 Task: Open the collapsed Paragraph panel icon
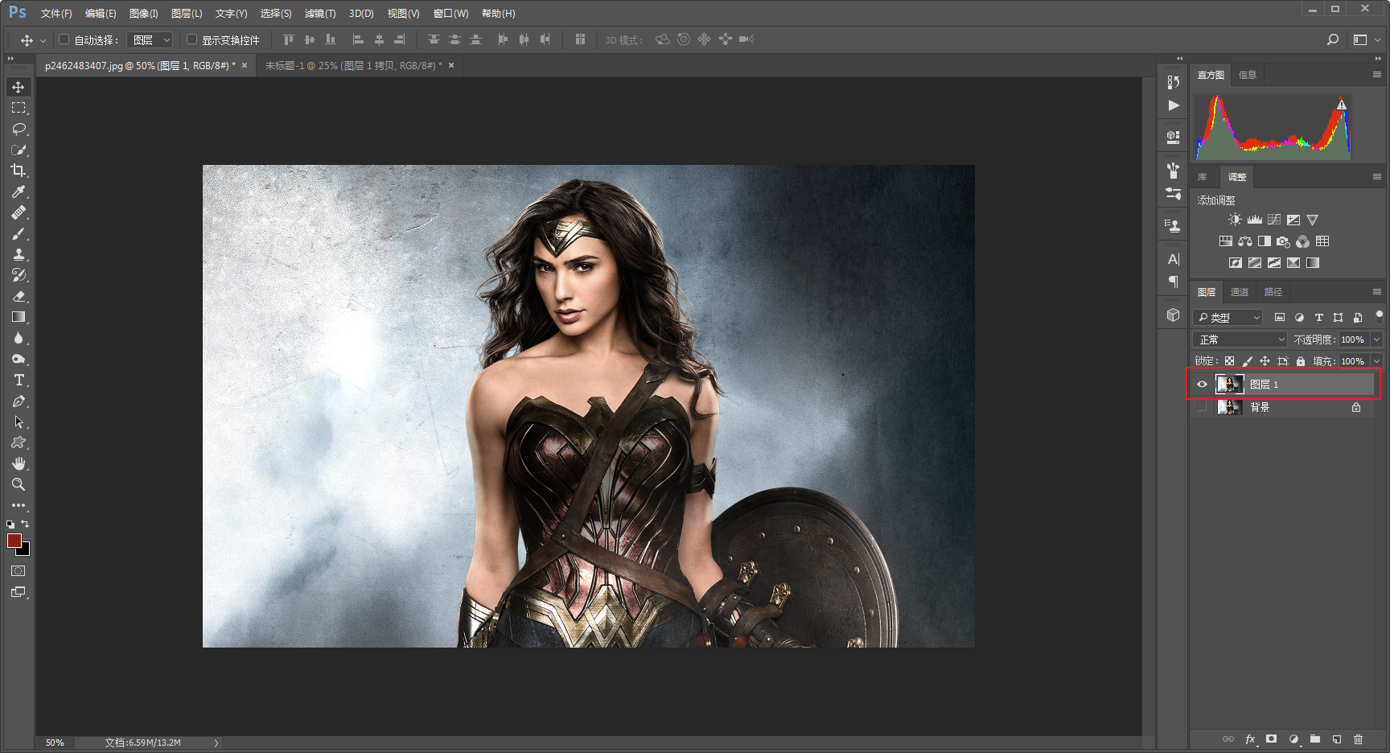pos(1173,282)
